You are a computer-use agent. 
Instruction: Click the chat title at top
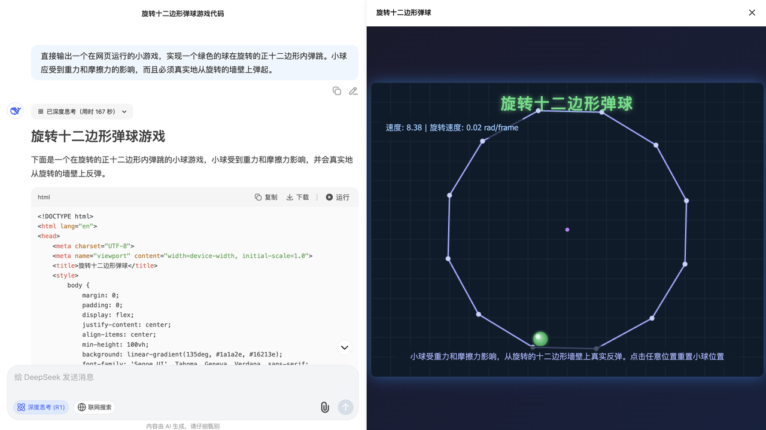point(183,13)
